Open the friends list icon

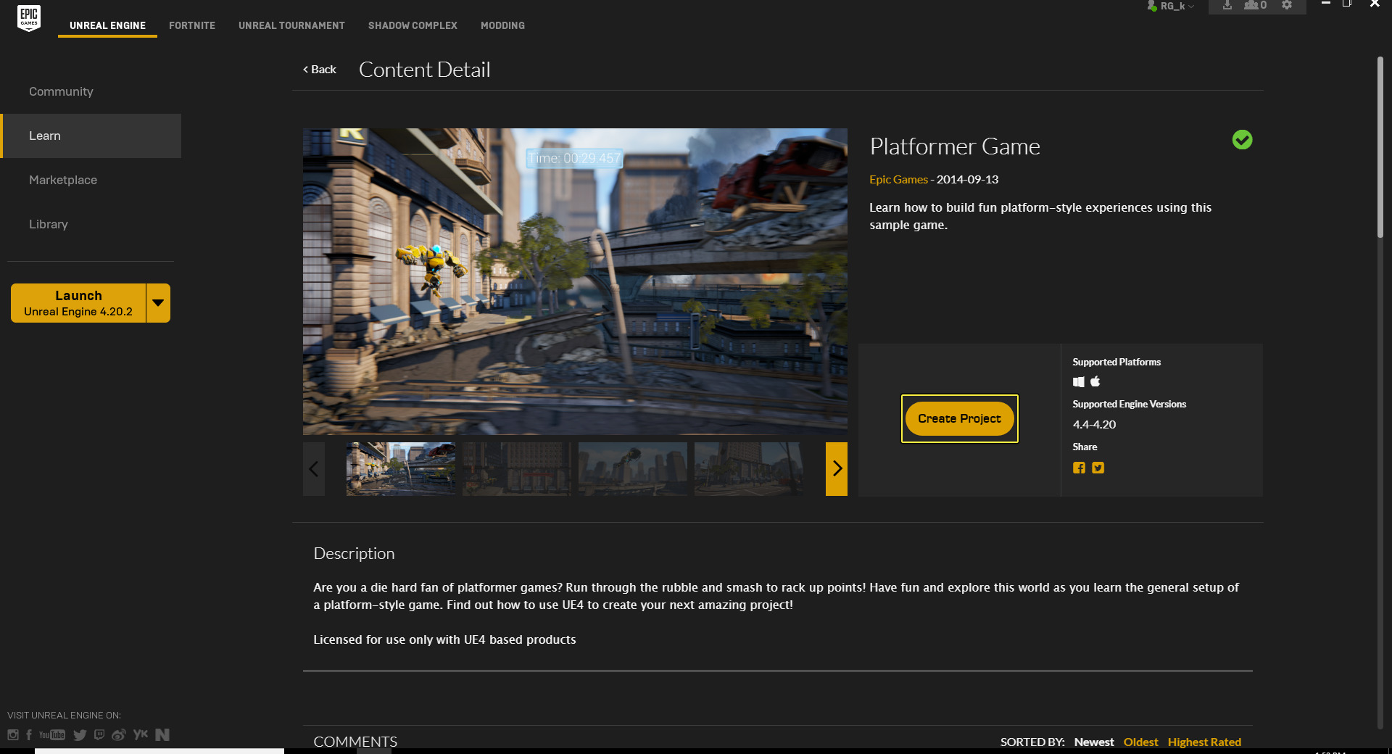1255,6
